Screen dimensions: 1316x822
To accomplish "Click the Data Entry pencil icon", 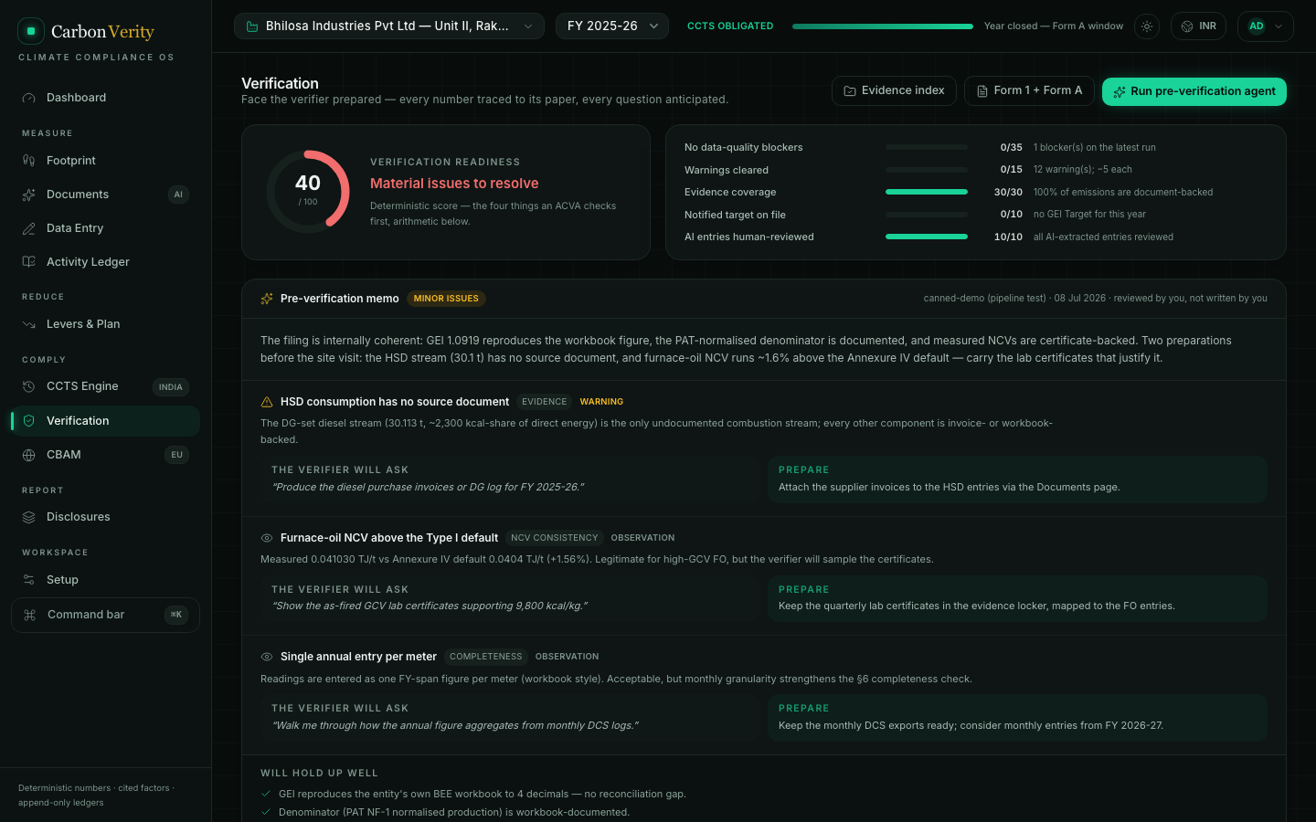I will 28,228.
